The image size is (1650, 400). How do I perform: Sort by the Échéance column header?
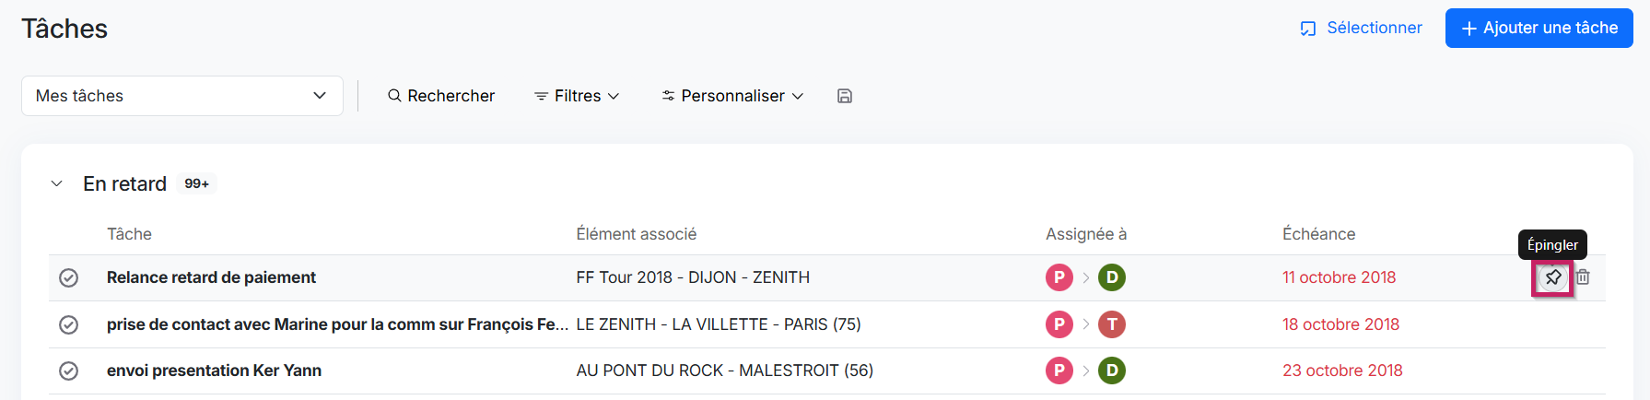pyautogui.click(x=1318, y=234)
